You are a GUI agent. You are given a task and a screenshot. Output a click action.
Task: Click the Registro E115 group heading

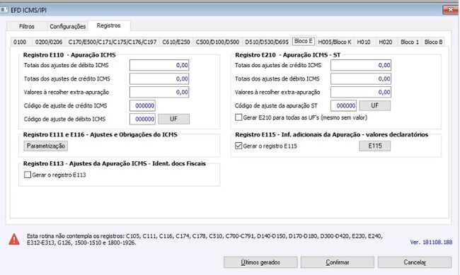click(x=331, y=134)
